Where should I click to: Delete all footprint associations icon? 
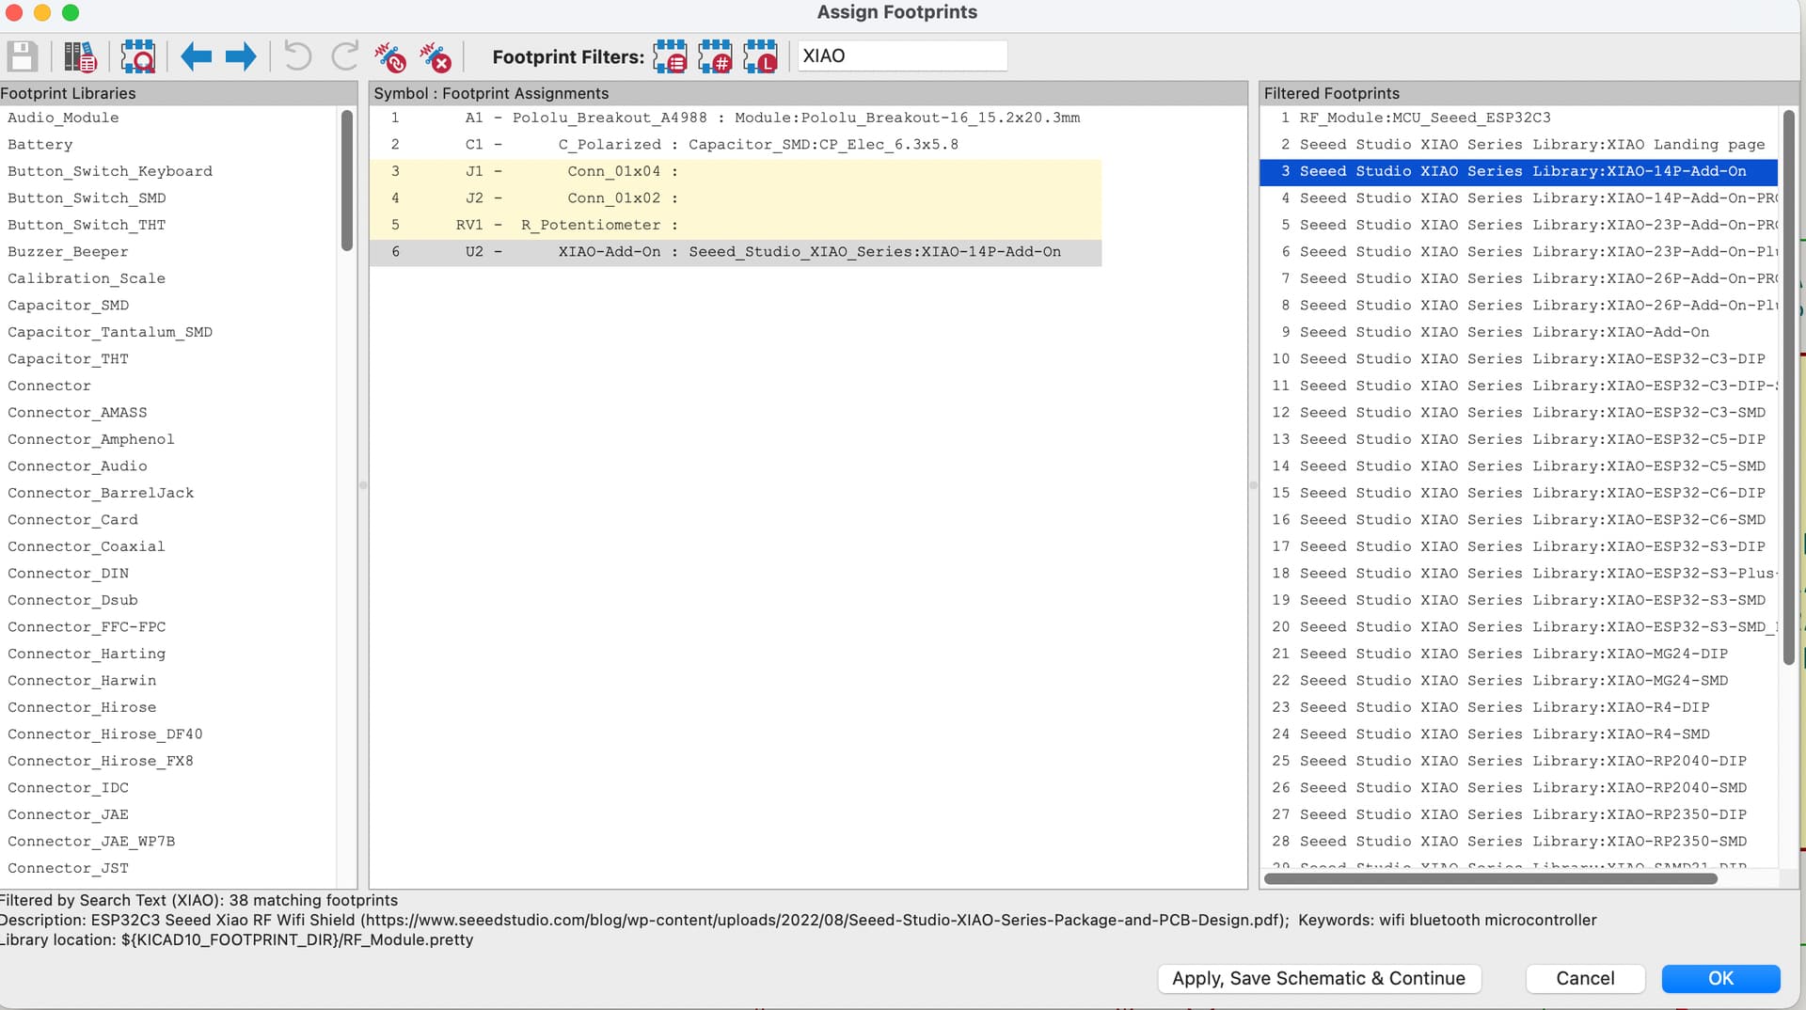click(x=435, y=56)
